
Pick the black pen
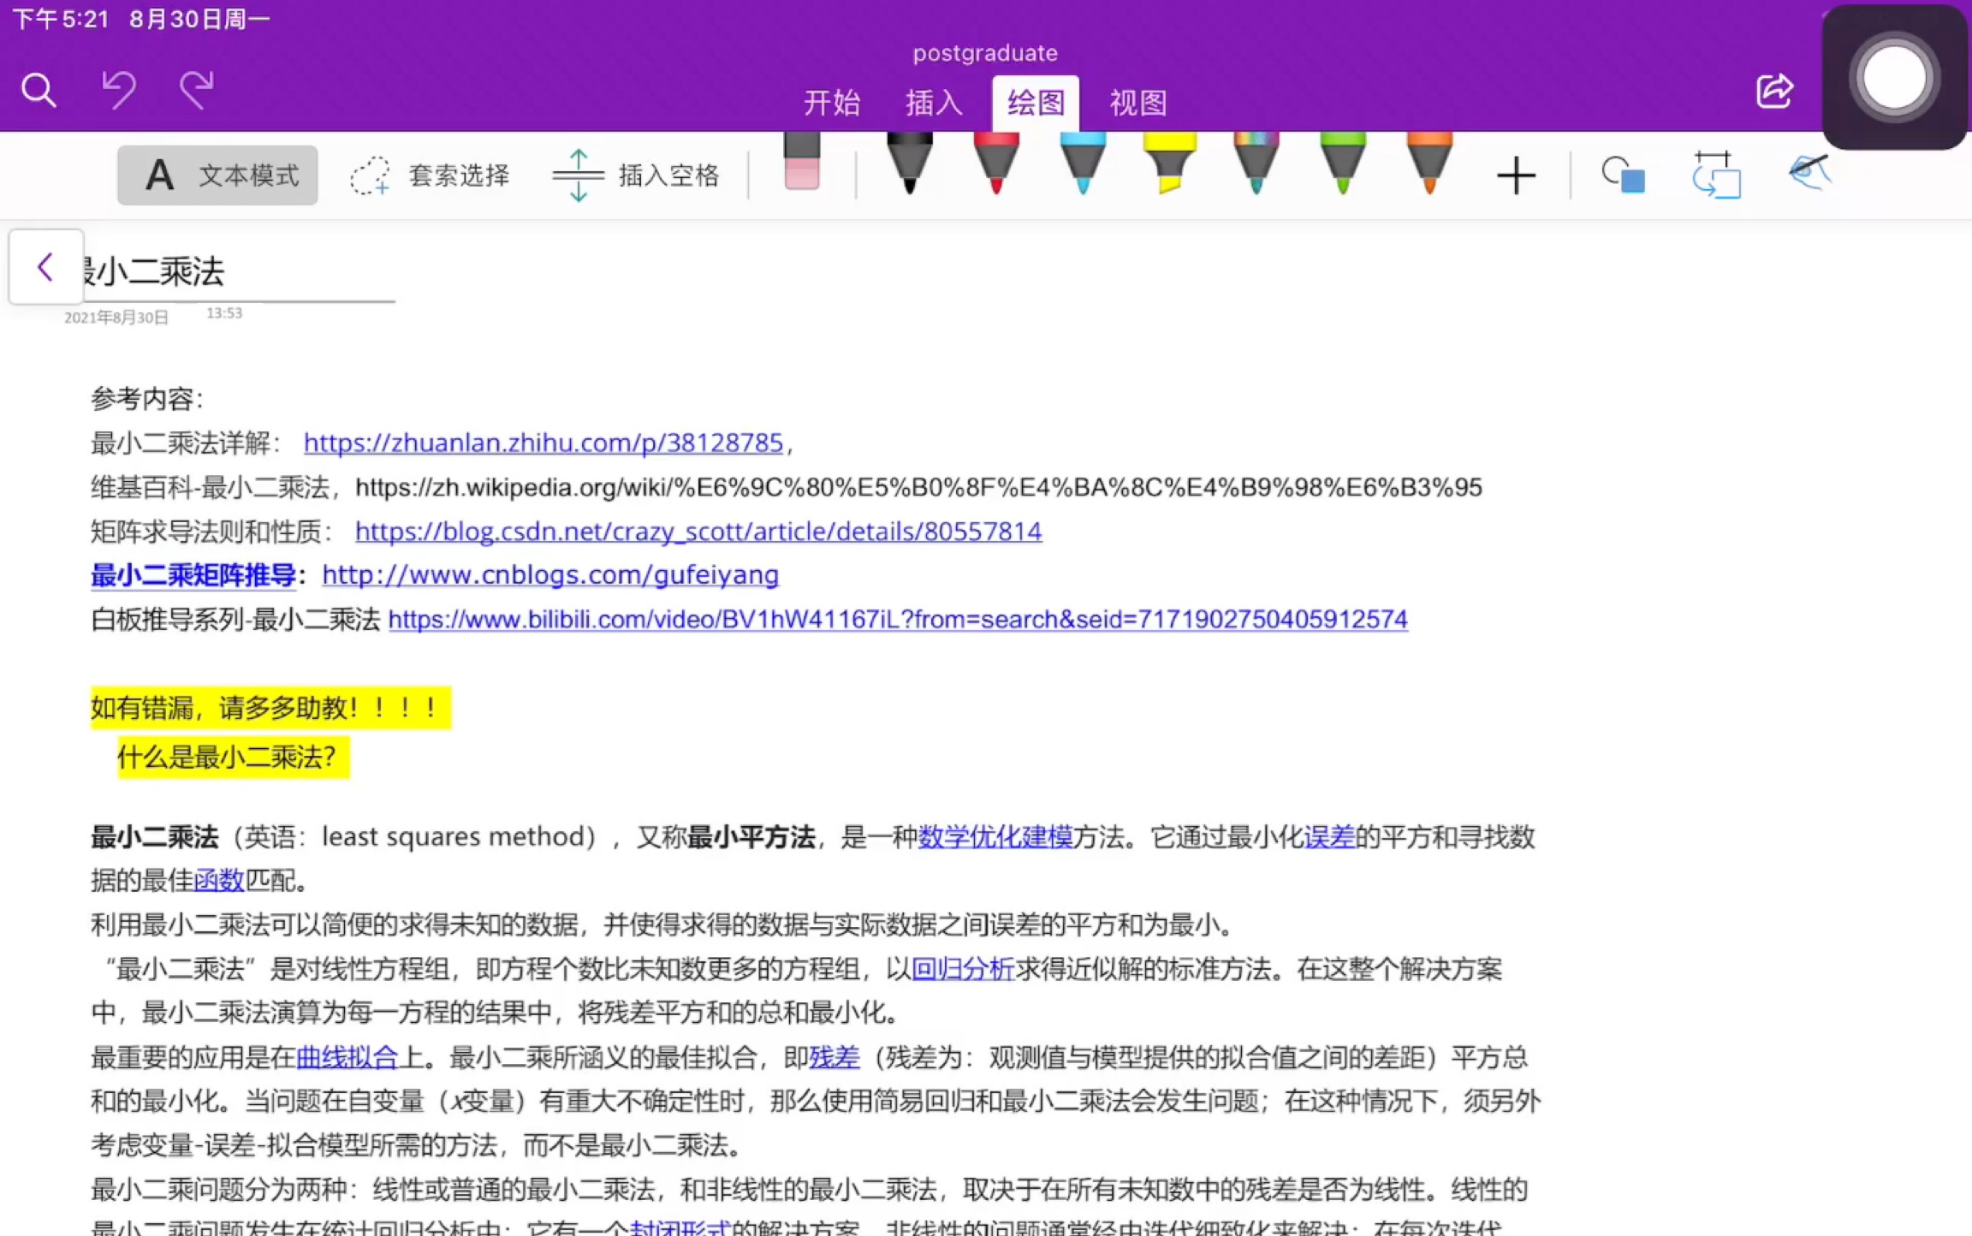point(909,163)
